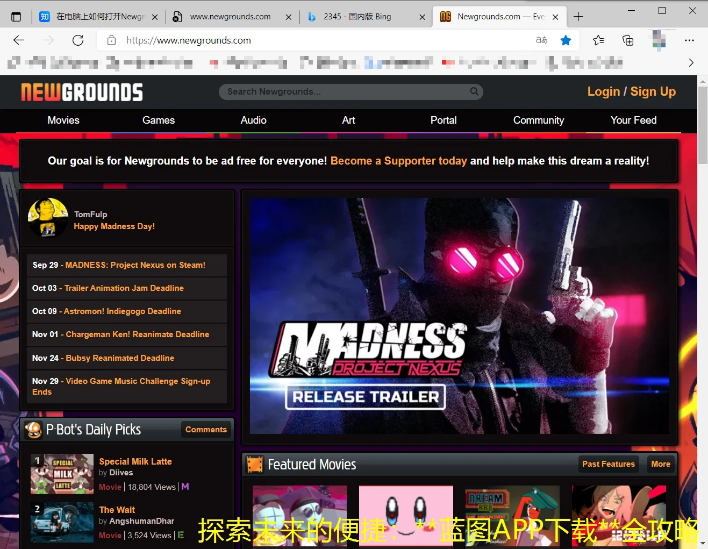Close the first Zhihu tab

[155, 17]
